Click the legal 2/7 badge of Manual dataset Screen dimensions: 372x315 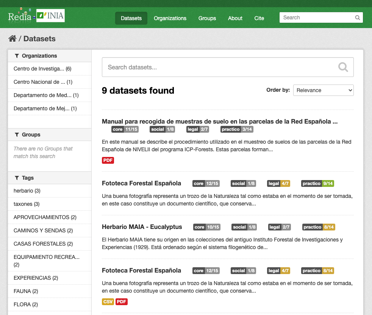click(x=198, y=129)
